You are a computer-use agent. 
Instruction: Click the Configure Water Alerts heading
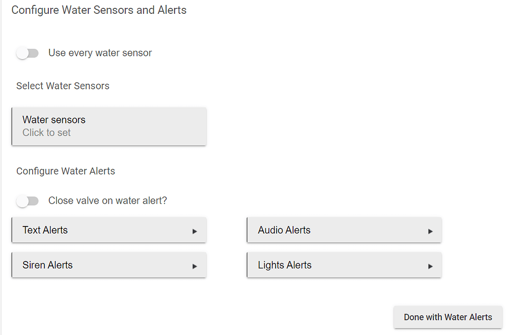[66, 171]
